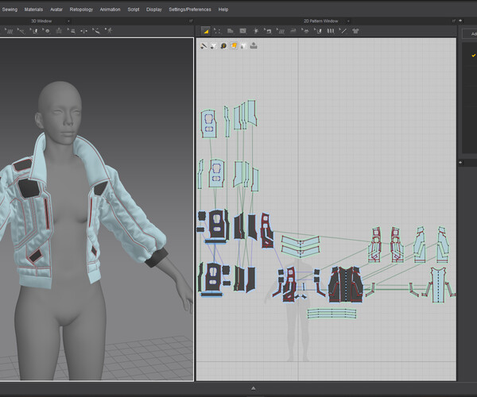477x397 pixels.
Task: Toggle the yellow checkmark in the right panel
Action: [474, 55]
